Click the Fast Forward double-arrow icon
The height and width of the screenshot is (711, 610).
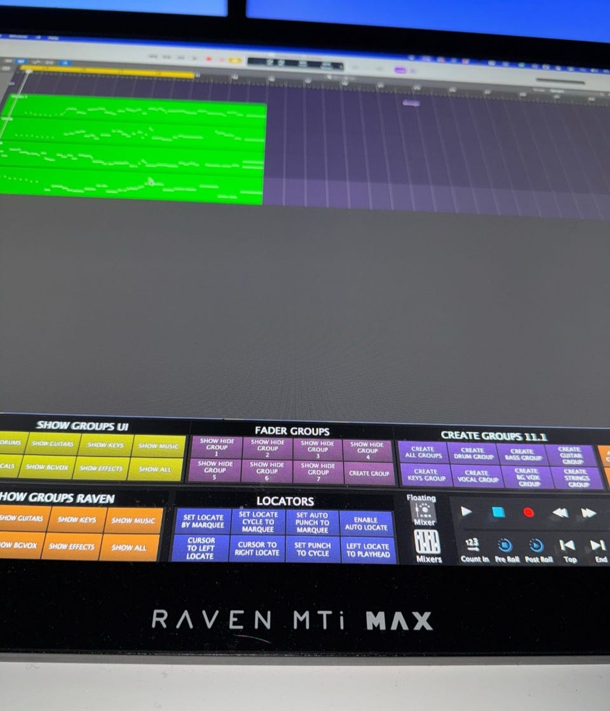(588, 513)
